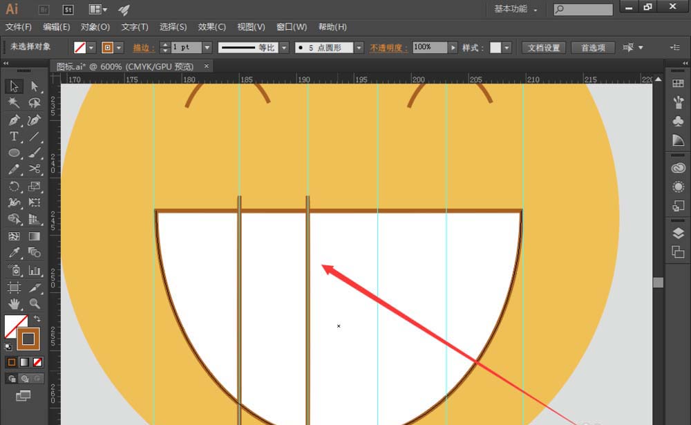691x425 pixels.
Task: Choose the Slice tool
Action: 35,287
